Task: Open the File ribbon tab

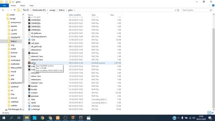Action: 4,5
